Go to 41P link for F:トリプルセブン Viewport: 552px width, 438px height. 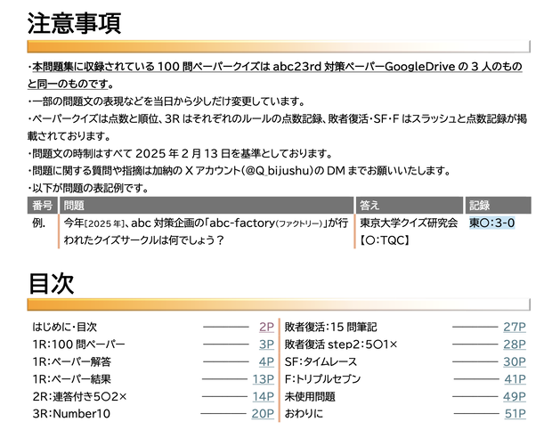[515, 379]
